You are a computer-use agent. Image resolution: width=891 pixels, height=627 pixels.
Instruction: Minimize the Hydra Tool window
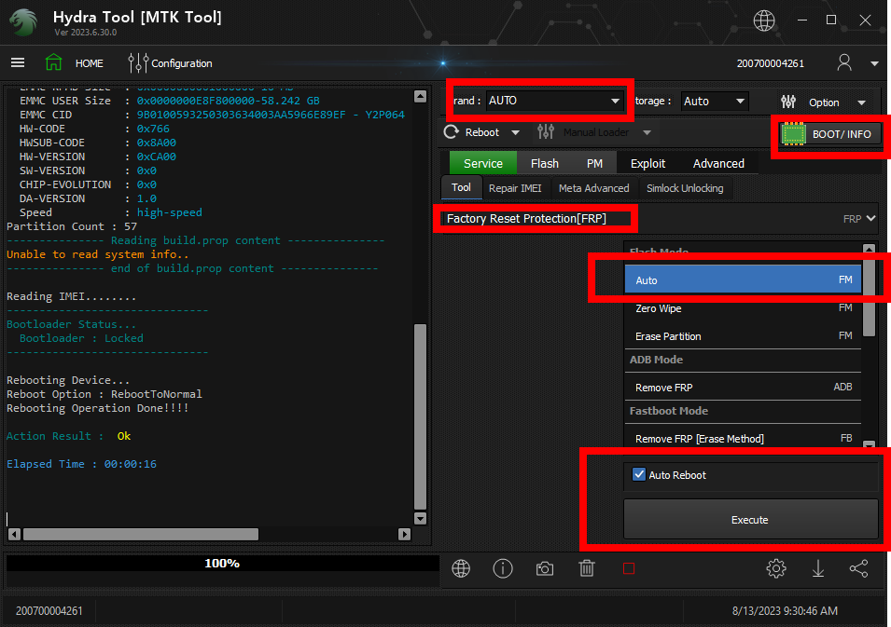click(801, 20)
